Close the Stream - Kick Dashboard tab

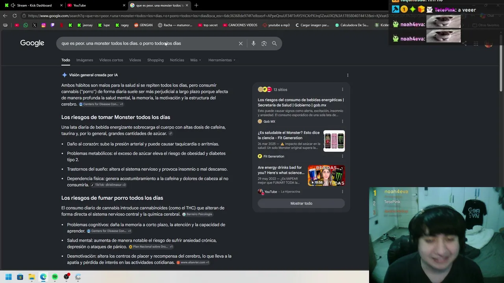(61, 6)
